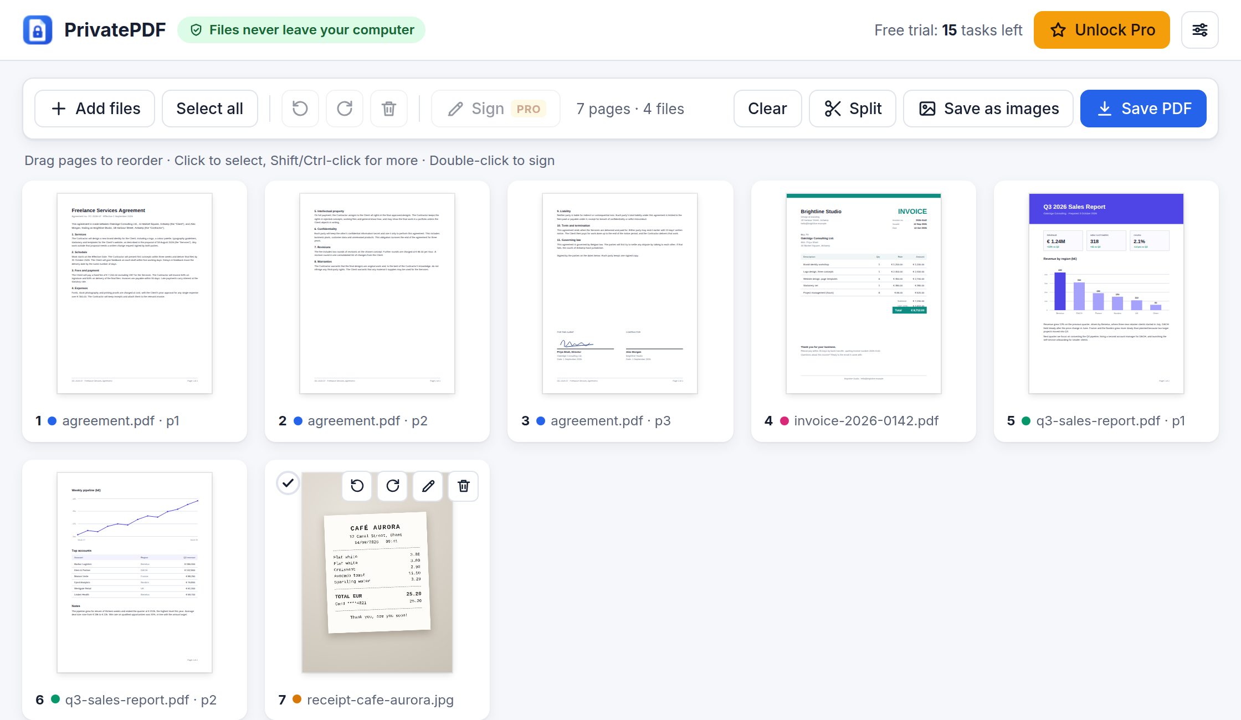The image size is (1241, 720).
Task: Click the 'q3-sales-report.pdf · p1' label
Action: point(1111,421)
